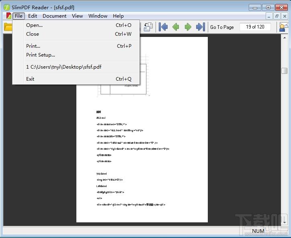Click the SlimPDF Reader title bar logo

click(x=7, y=7)
